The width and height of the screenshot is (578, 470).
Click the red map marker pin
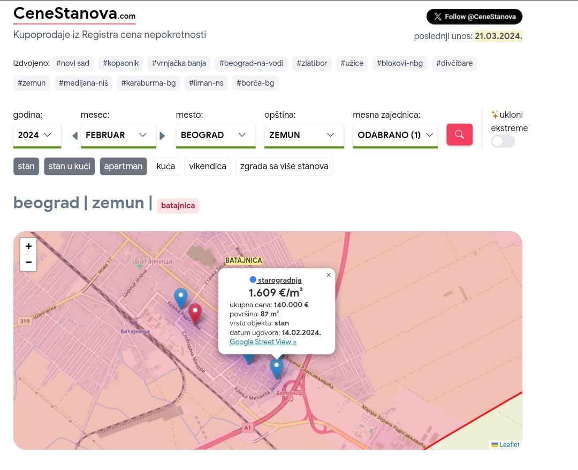click(x=195, y=313)
